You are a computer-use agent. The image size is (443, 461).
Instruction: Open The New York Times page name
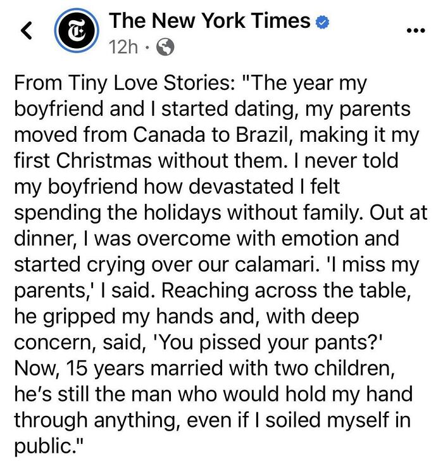(209, 21)
